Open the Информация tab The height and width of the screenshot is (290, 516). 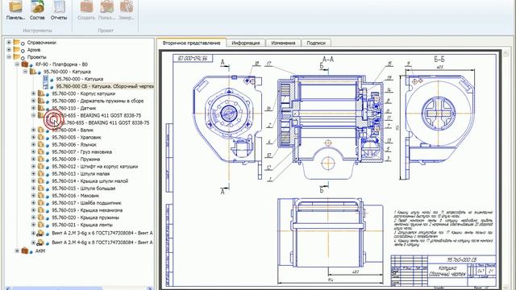point(245,43)
